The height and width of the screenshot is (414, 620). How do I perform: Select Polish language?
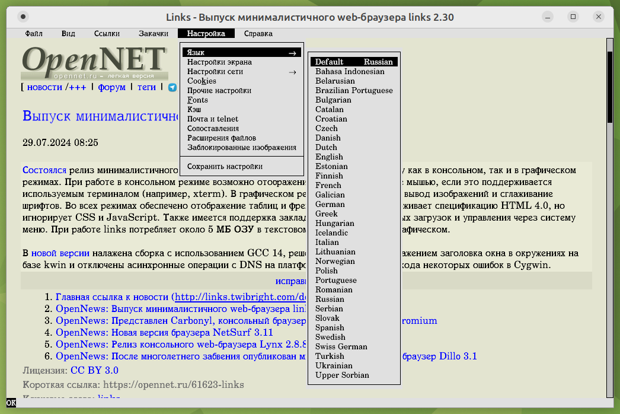[x=354, y=271]
